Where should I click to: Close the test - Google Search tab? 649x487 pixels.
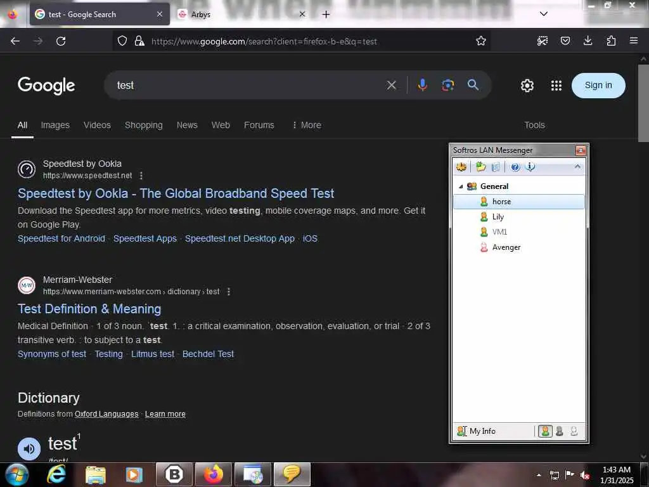(x=160, y=15)
